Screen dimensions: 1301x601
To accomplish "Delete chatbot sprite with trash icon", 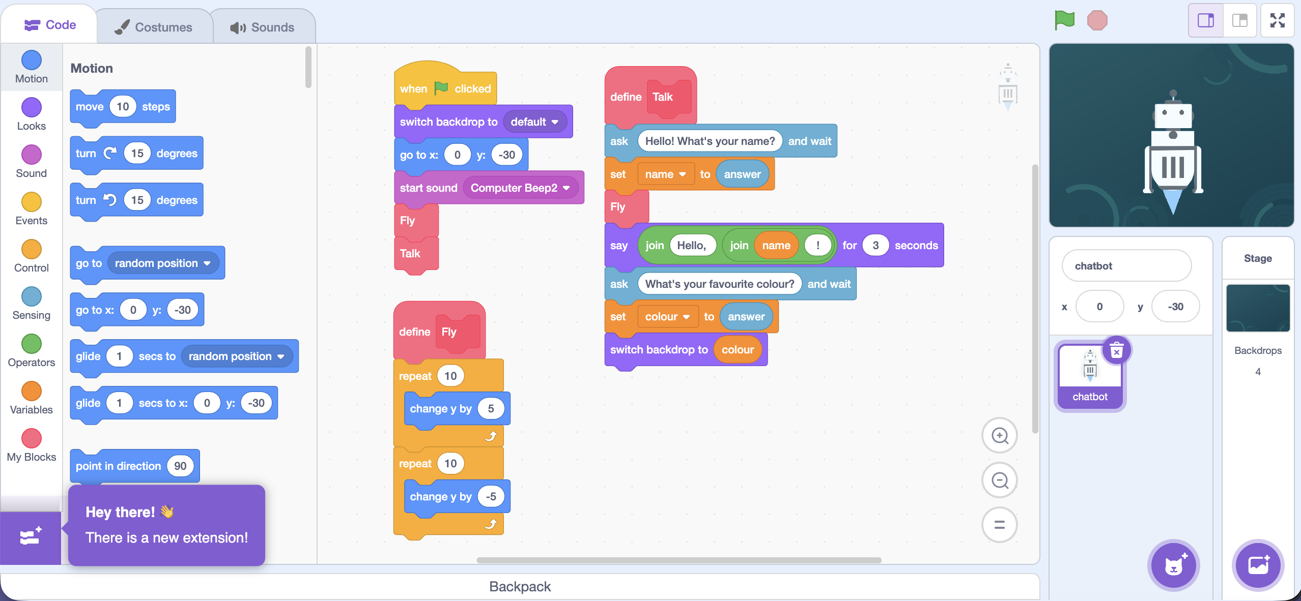I will (1116, 350).
